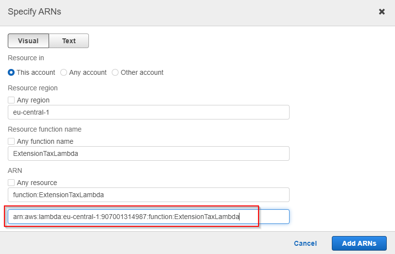Switch to the Visual tab
This screenshot has width=395, height=254.
pyautogui.click(x=28, y=41)
